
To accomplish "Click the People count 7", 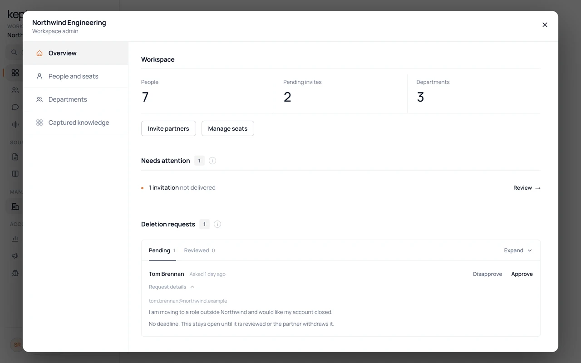I will (x=145, y=97).
